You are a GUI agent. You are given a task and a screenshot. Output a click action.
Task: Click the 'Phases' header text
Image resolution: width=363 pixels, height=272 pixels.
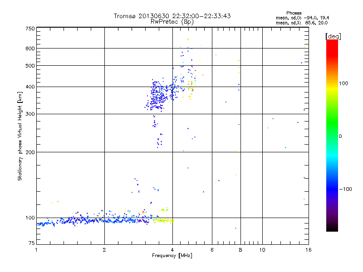point(294,13)
